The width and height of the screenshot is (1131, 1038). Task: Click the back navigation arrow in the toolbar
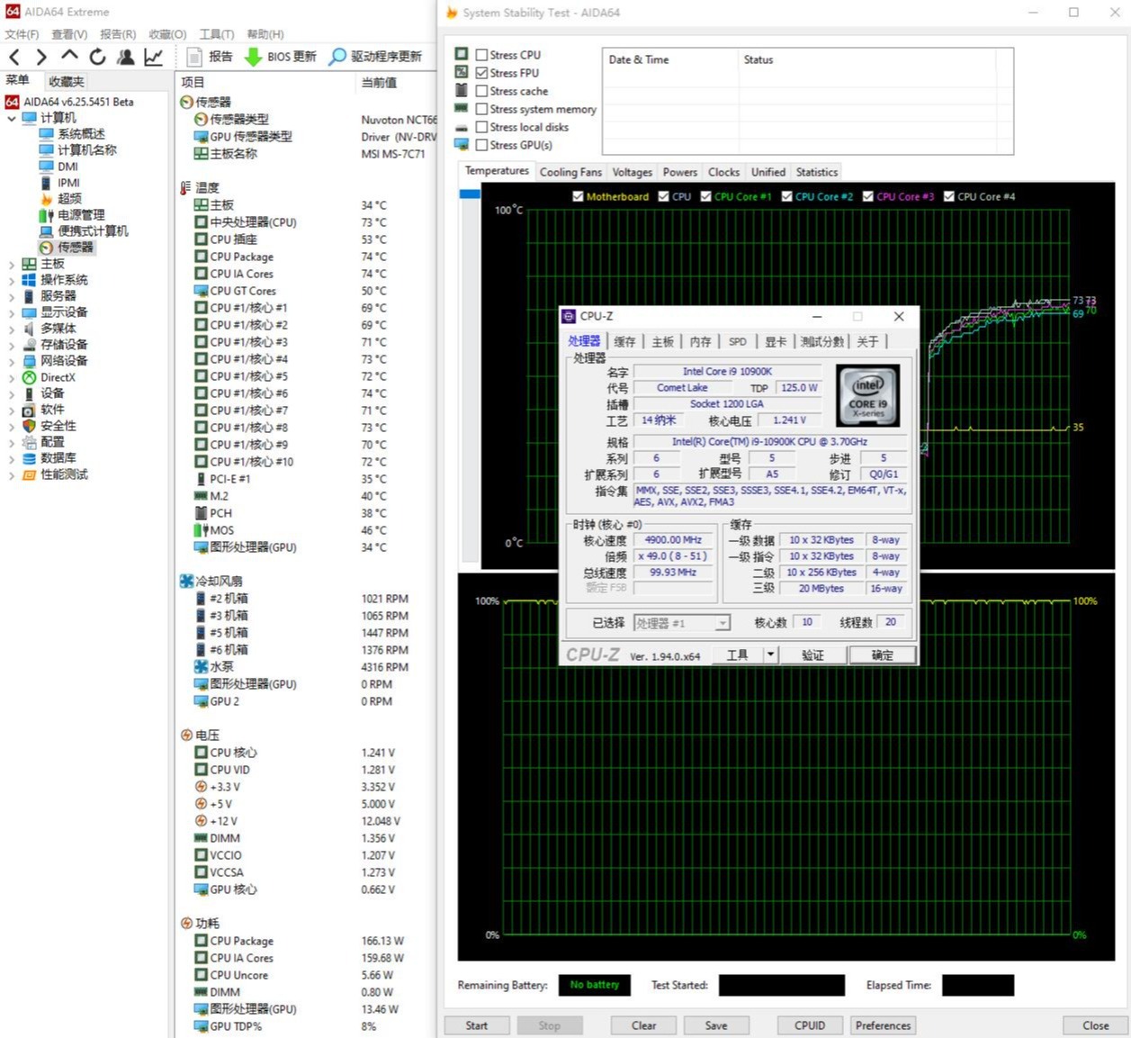[x=14, y=57]
